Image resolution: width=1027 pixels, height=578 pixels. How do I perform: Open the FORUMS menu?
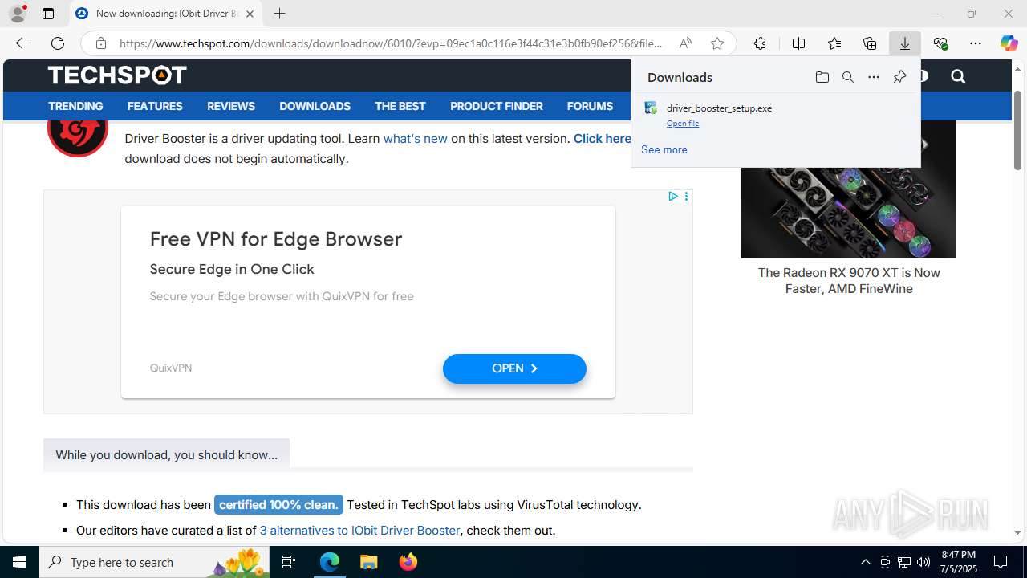pyautogui.click(x=590, y=106)
